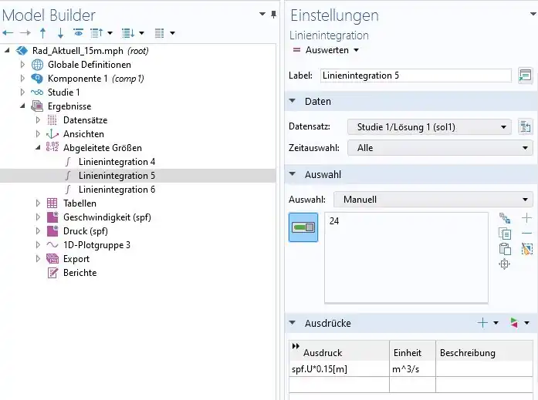Open the Datensatz dropdown
The height and width of the screenshot is (400, 538).
tap(429, 127)
